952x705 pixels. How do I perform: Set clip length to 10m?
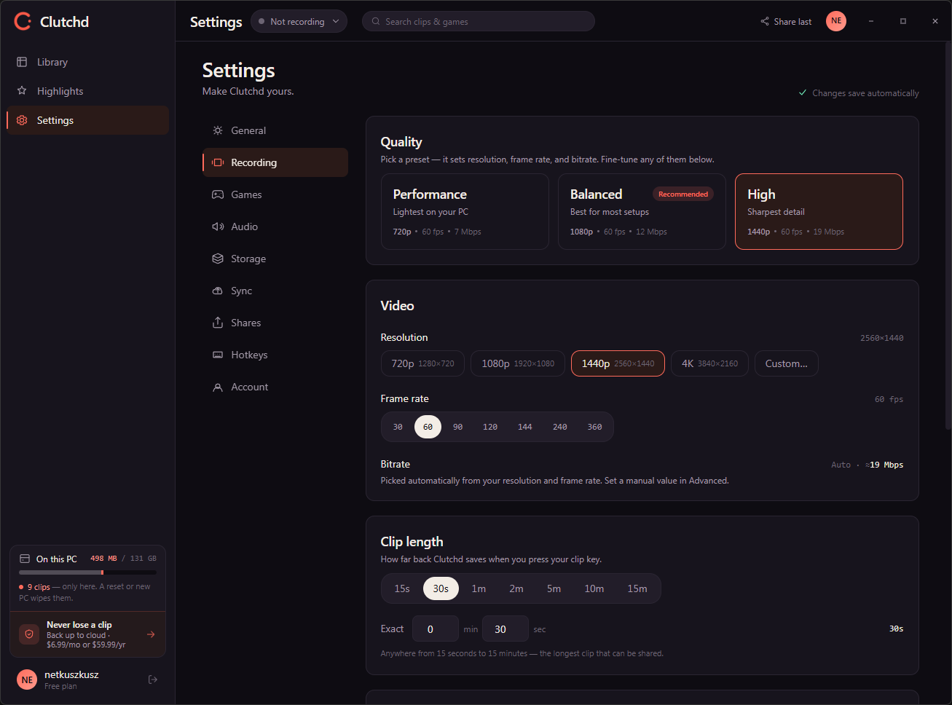point(594,588)
